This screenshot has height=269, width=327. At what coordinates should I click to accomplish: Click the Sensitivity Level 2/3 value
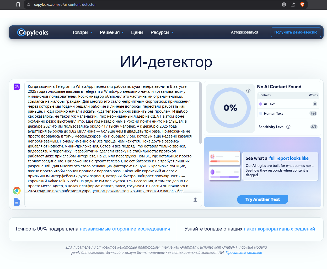point(314,127)
